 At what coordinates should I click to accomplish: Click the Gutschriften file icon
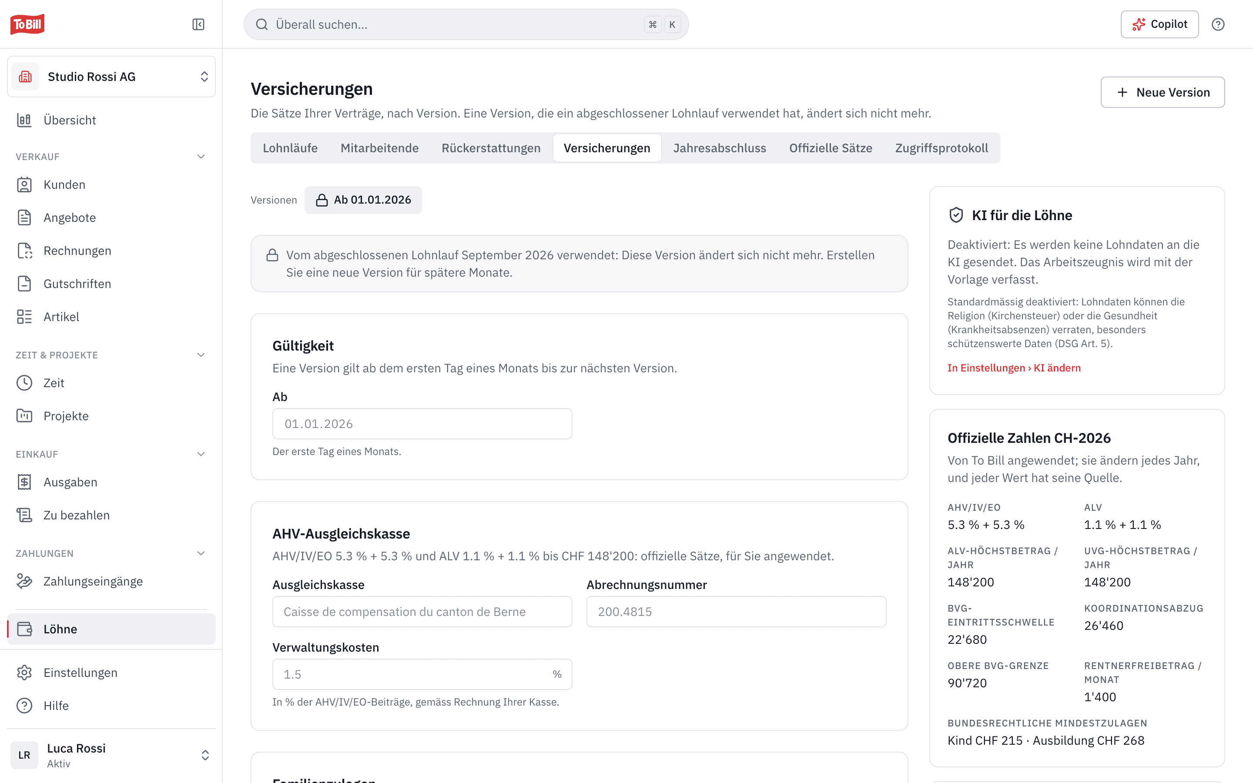tap(24, 284)
